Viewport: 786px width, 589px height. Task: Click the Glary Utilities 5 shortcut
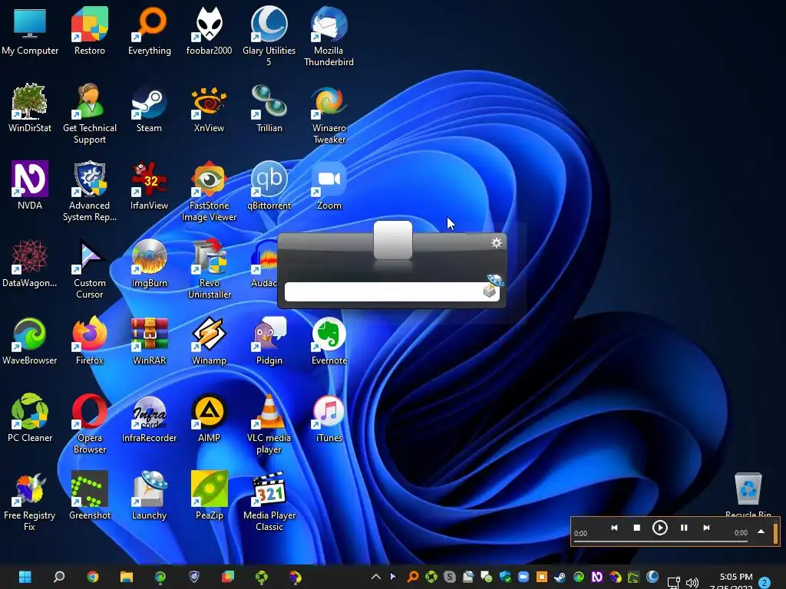(x=269, y=36)
